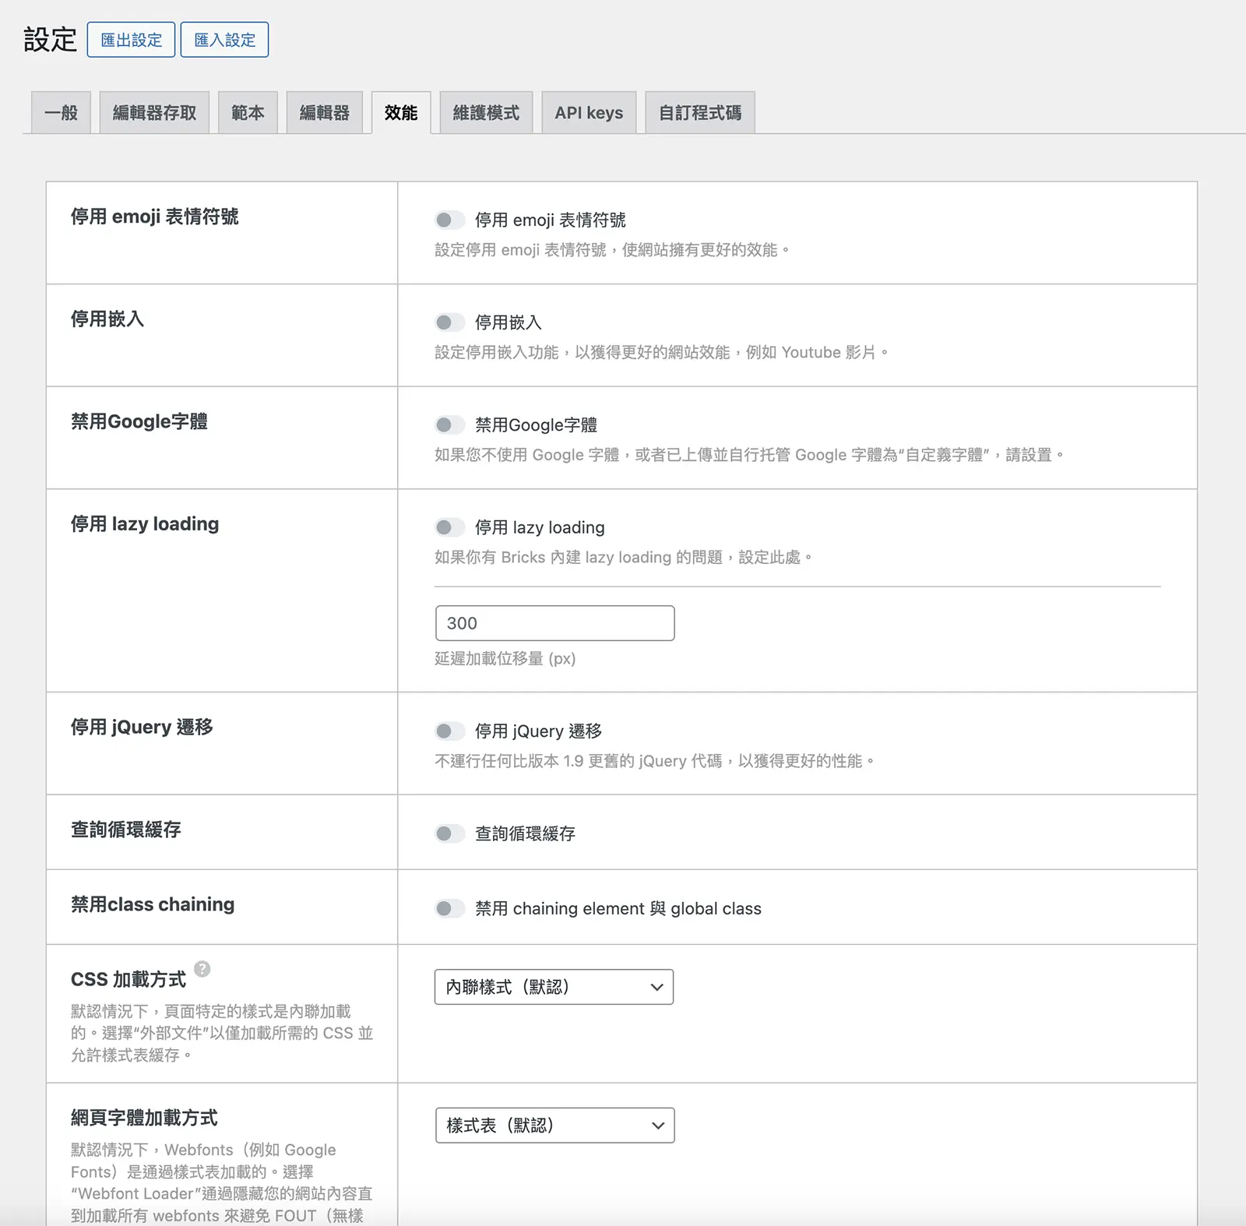Click the 停用嵌入 toggle label text
Viewport: 1246px width, 1226px height.
(x=509, y=322)
